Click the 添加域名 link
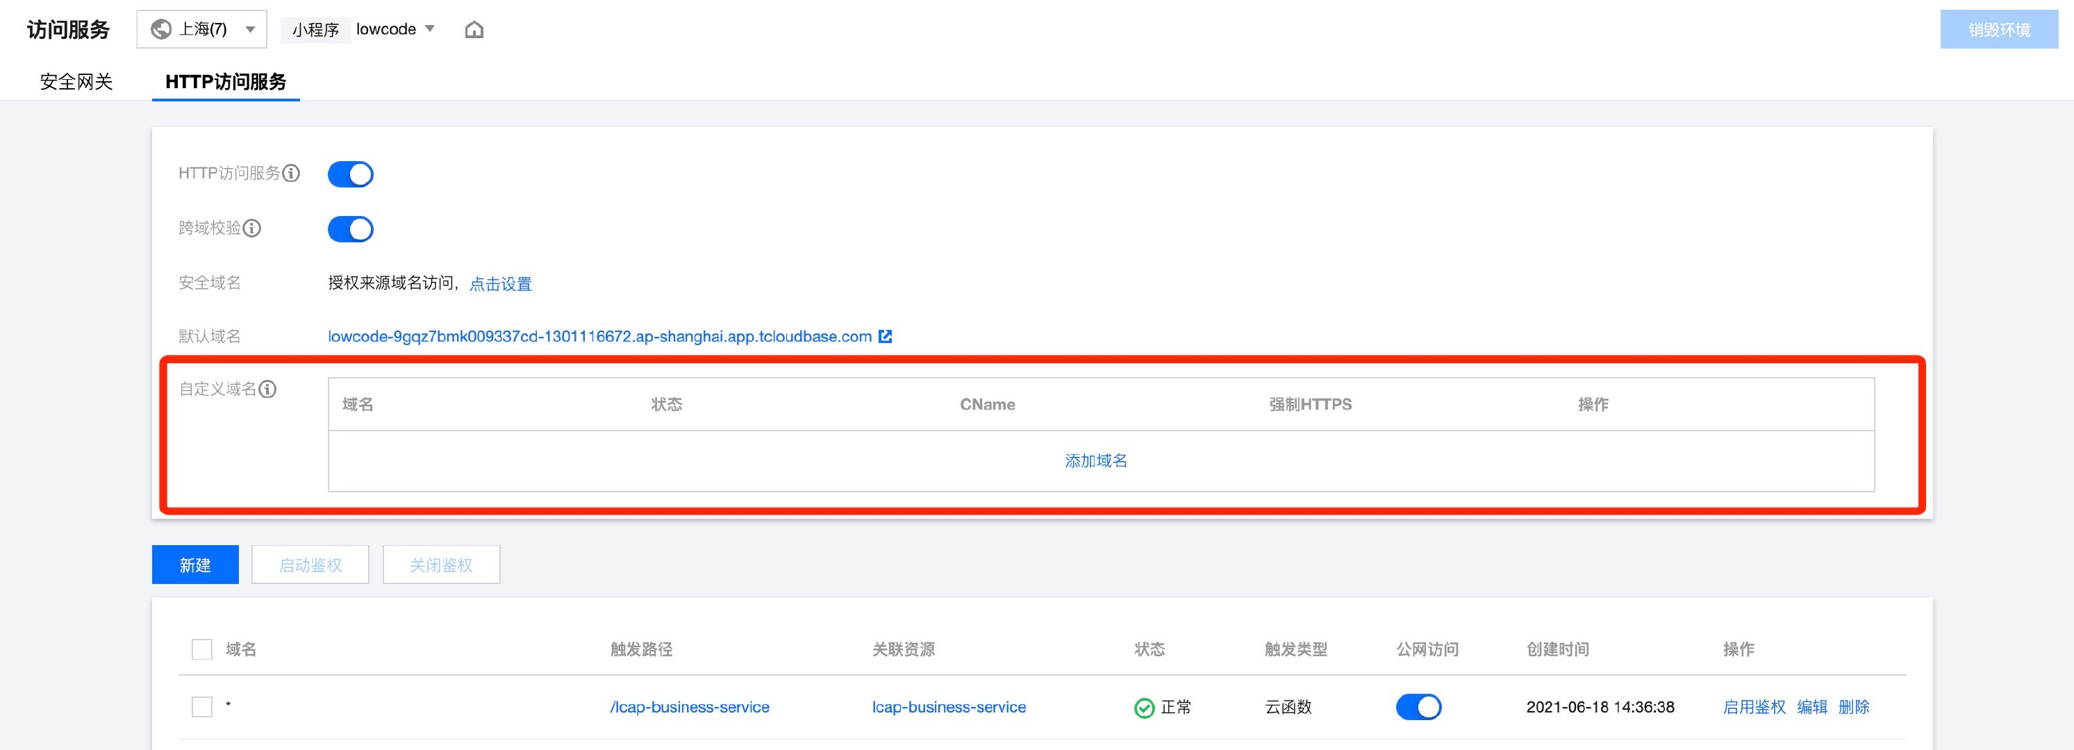This screenshot has height=750, width=2074. pyautogui.click(x=1096, y=461)
